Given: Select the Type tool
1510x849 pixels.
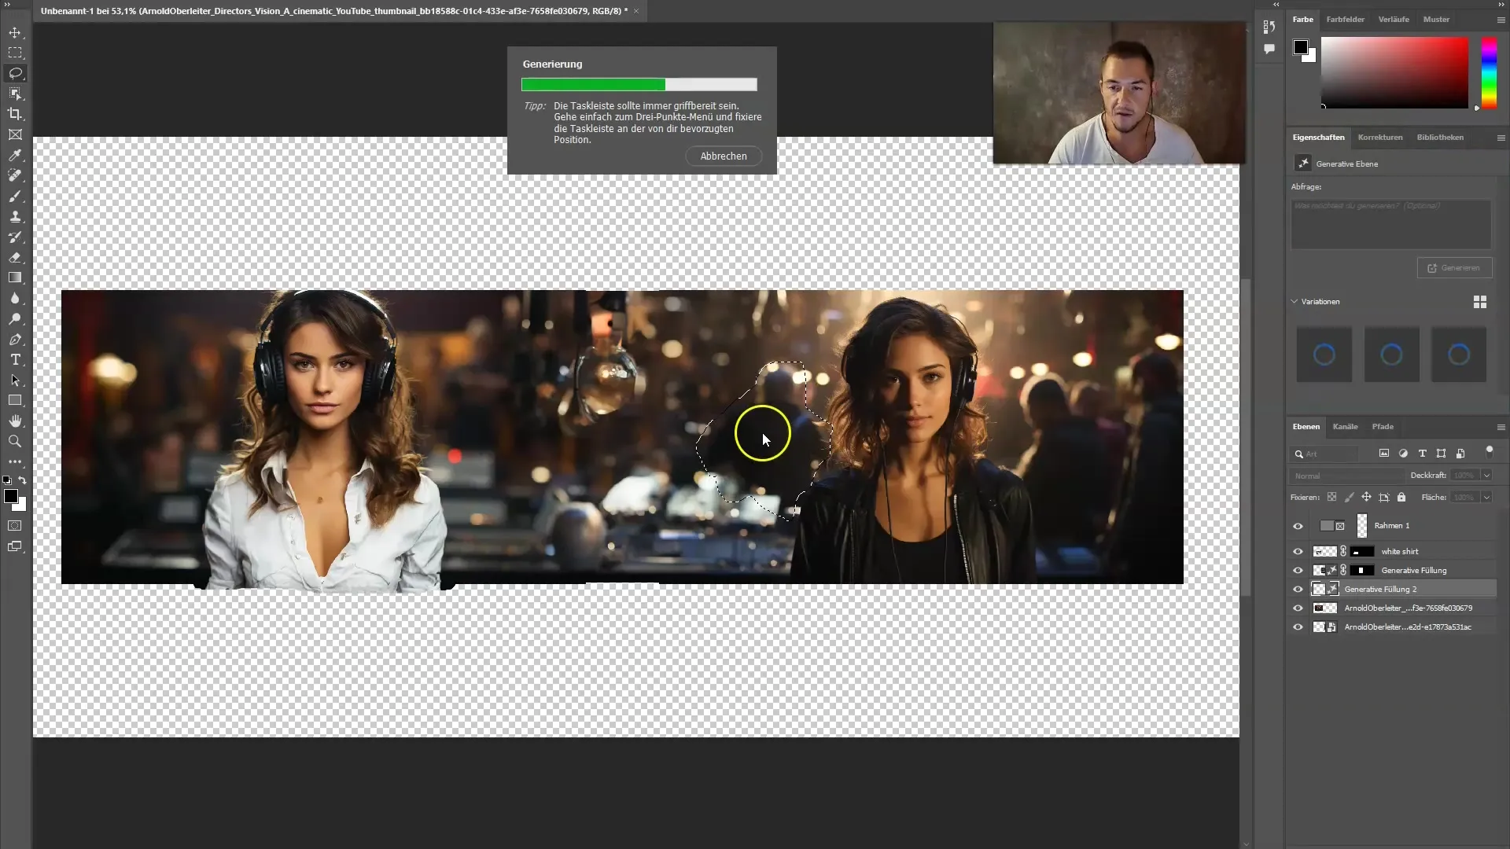Looking at the screenshot, I should [x=15, y=360].
